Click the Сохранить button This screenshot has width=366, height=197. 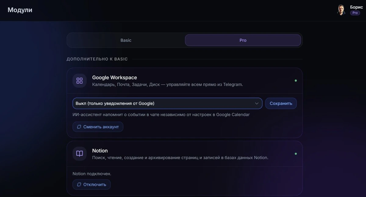281,103
